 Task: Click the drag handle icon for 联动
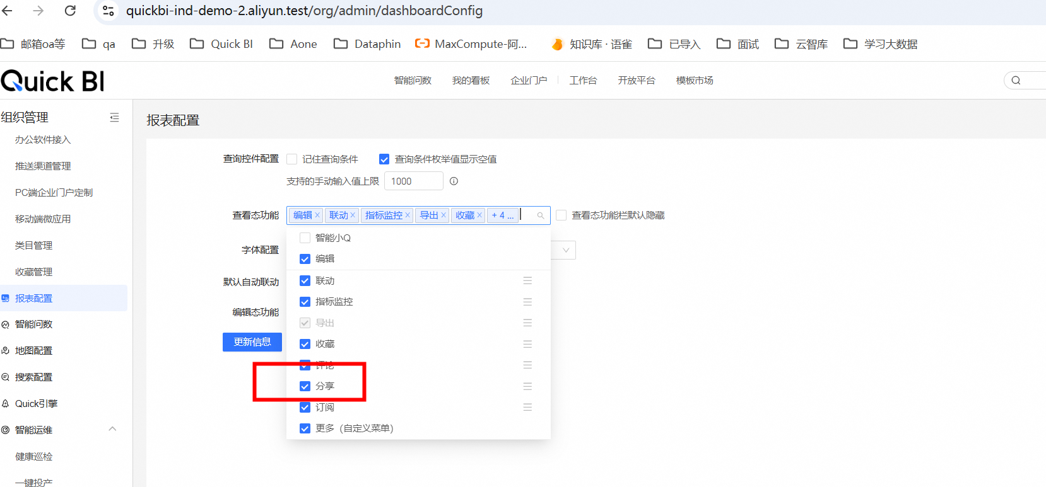coord(527,281)
